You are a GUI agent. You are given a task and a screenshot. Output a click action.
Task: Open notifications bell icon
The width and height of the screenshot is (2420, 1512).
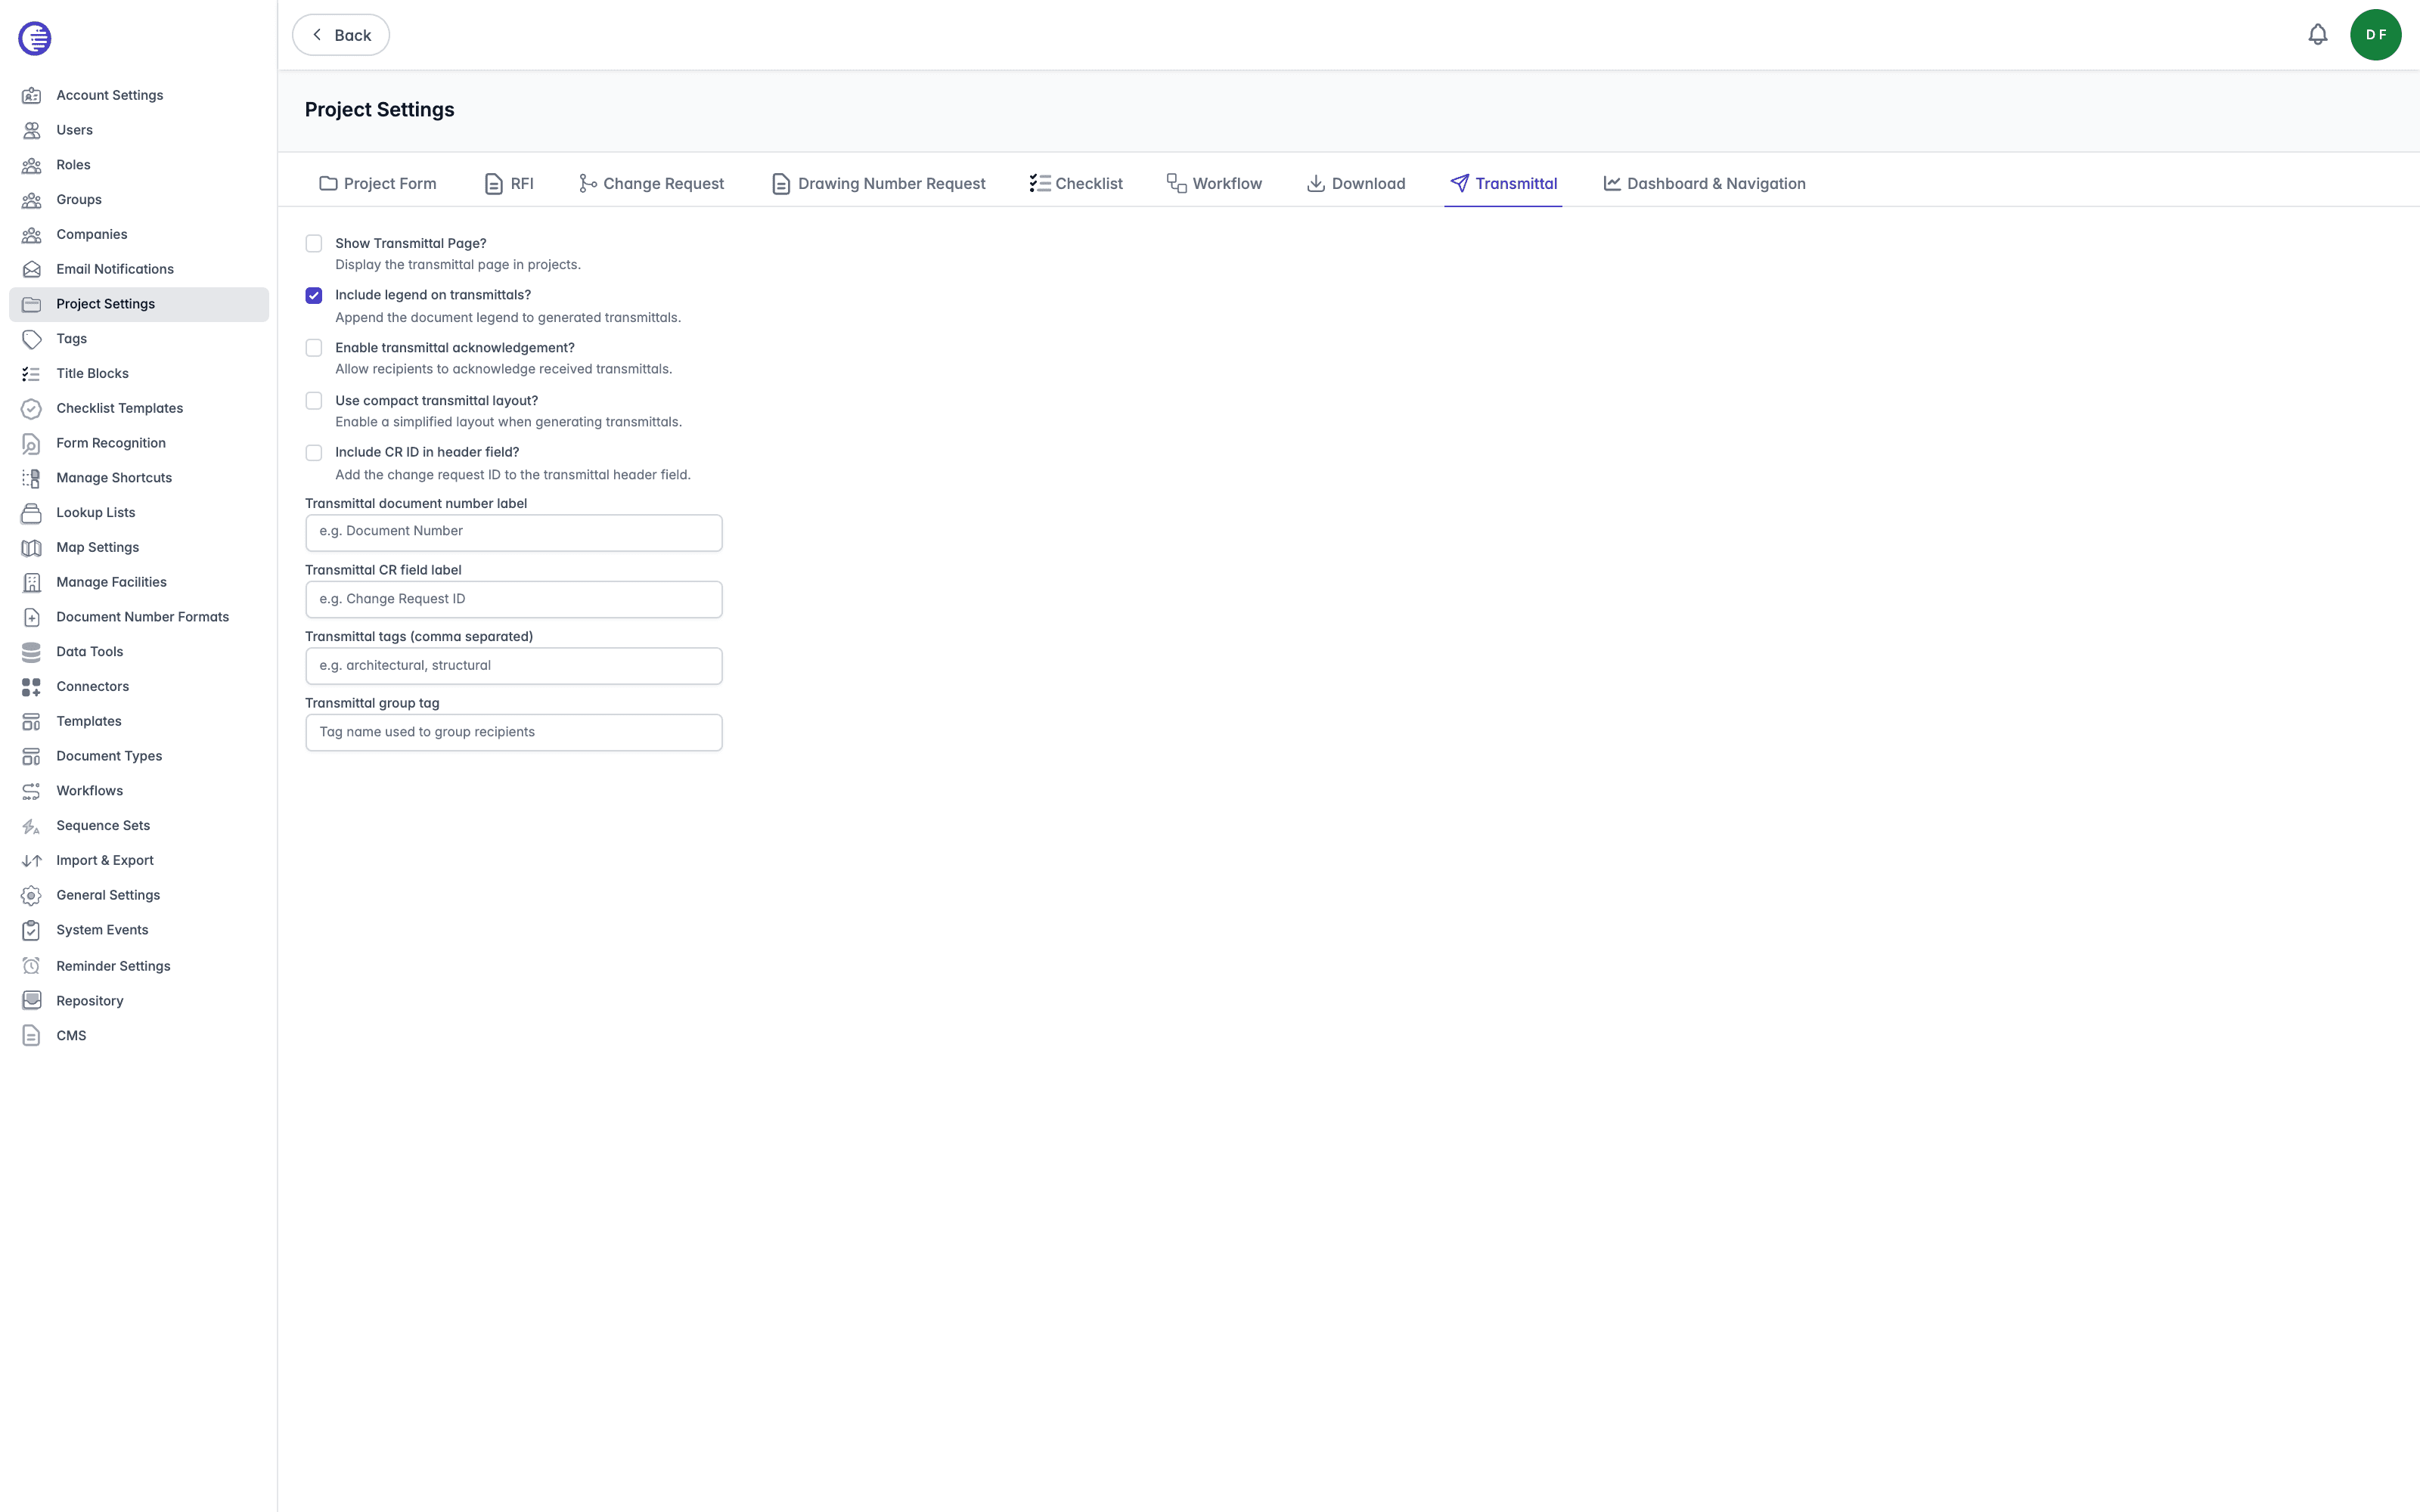click(2318, 35)
